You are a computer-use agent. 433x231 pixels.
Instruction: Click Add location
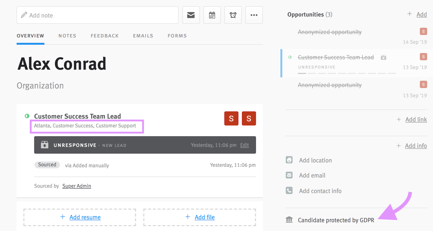point(315,160)
